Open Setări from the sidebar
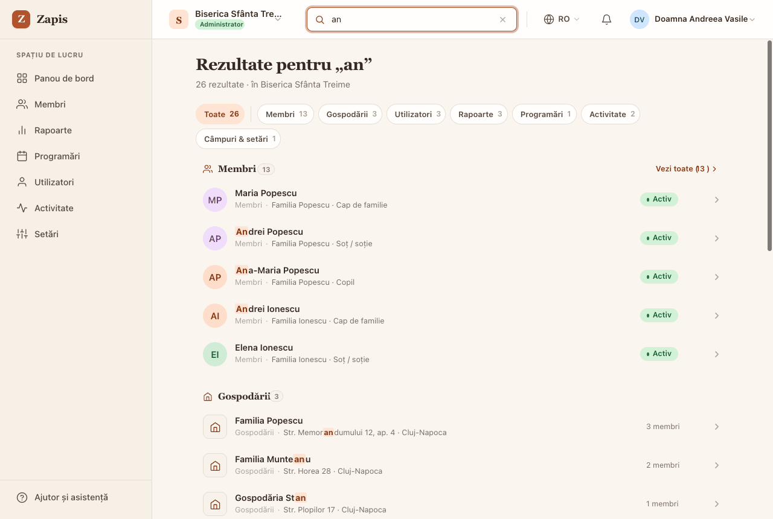The height and width of the screenshot is (519, 773). pos(75,234)
